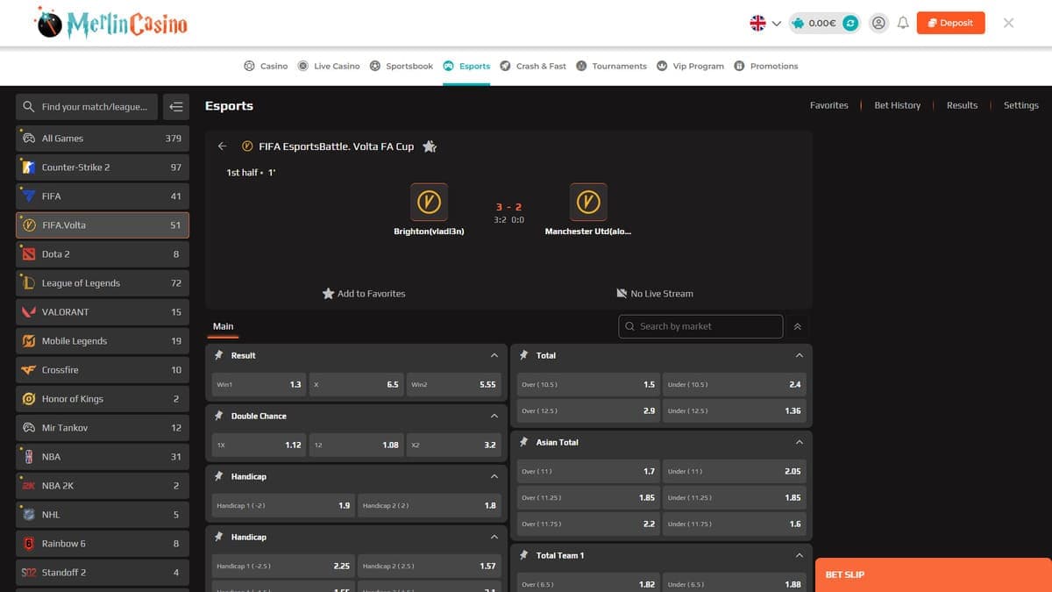Select Crossfire in sidebar
Viewport: 1052px width, 592px height.
(x=102, y=369)
